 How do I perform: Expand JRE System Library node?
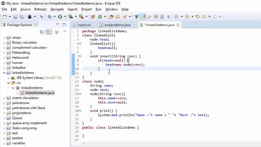point(9,78)
